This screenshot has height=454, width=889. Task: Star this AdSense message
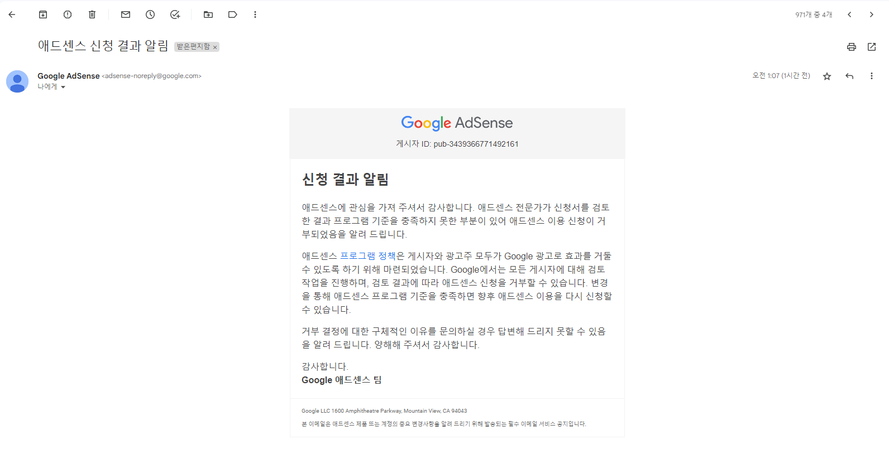coord(827,76)
